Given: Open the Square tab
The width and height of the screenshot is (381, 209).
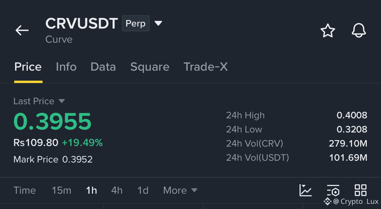Looking at the screenshot, I should click(150, 67).
